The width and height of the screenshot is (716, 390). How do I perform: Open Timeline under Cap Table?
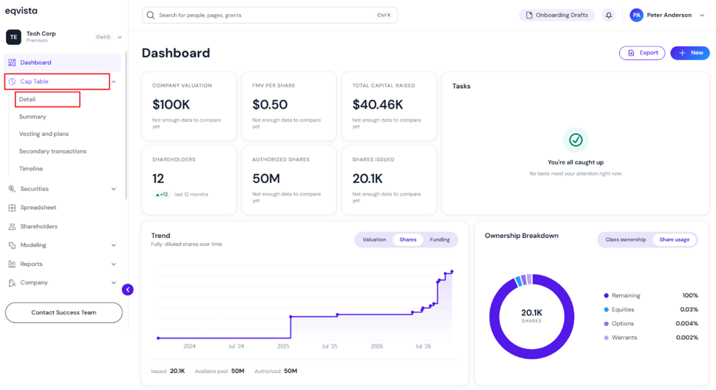coord(31,169)
